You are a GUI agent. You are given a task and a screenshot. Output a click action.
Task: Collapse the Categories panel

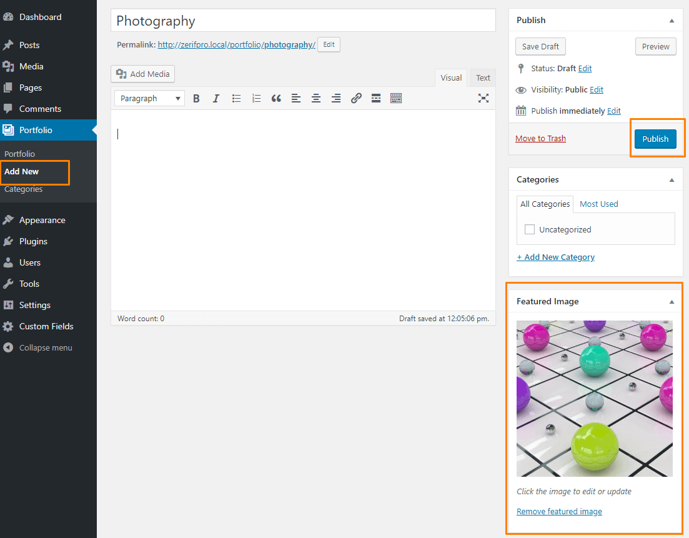[x=672, y=180]
